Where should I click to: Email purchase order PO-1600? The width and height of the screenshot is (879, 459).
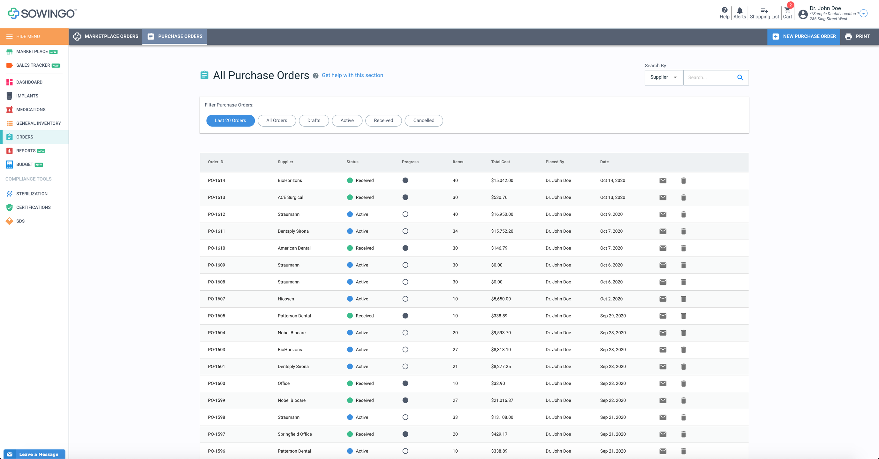663,383
